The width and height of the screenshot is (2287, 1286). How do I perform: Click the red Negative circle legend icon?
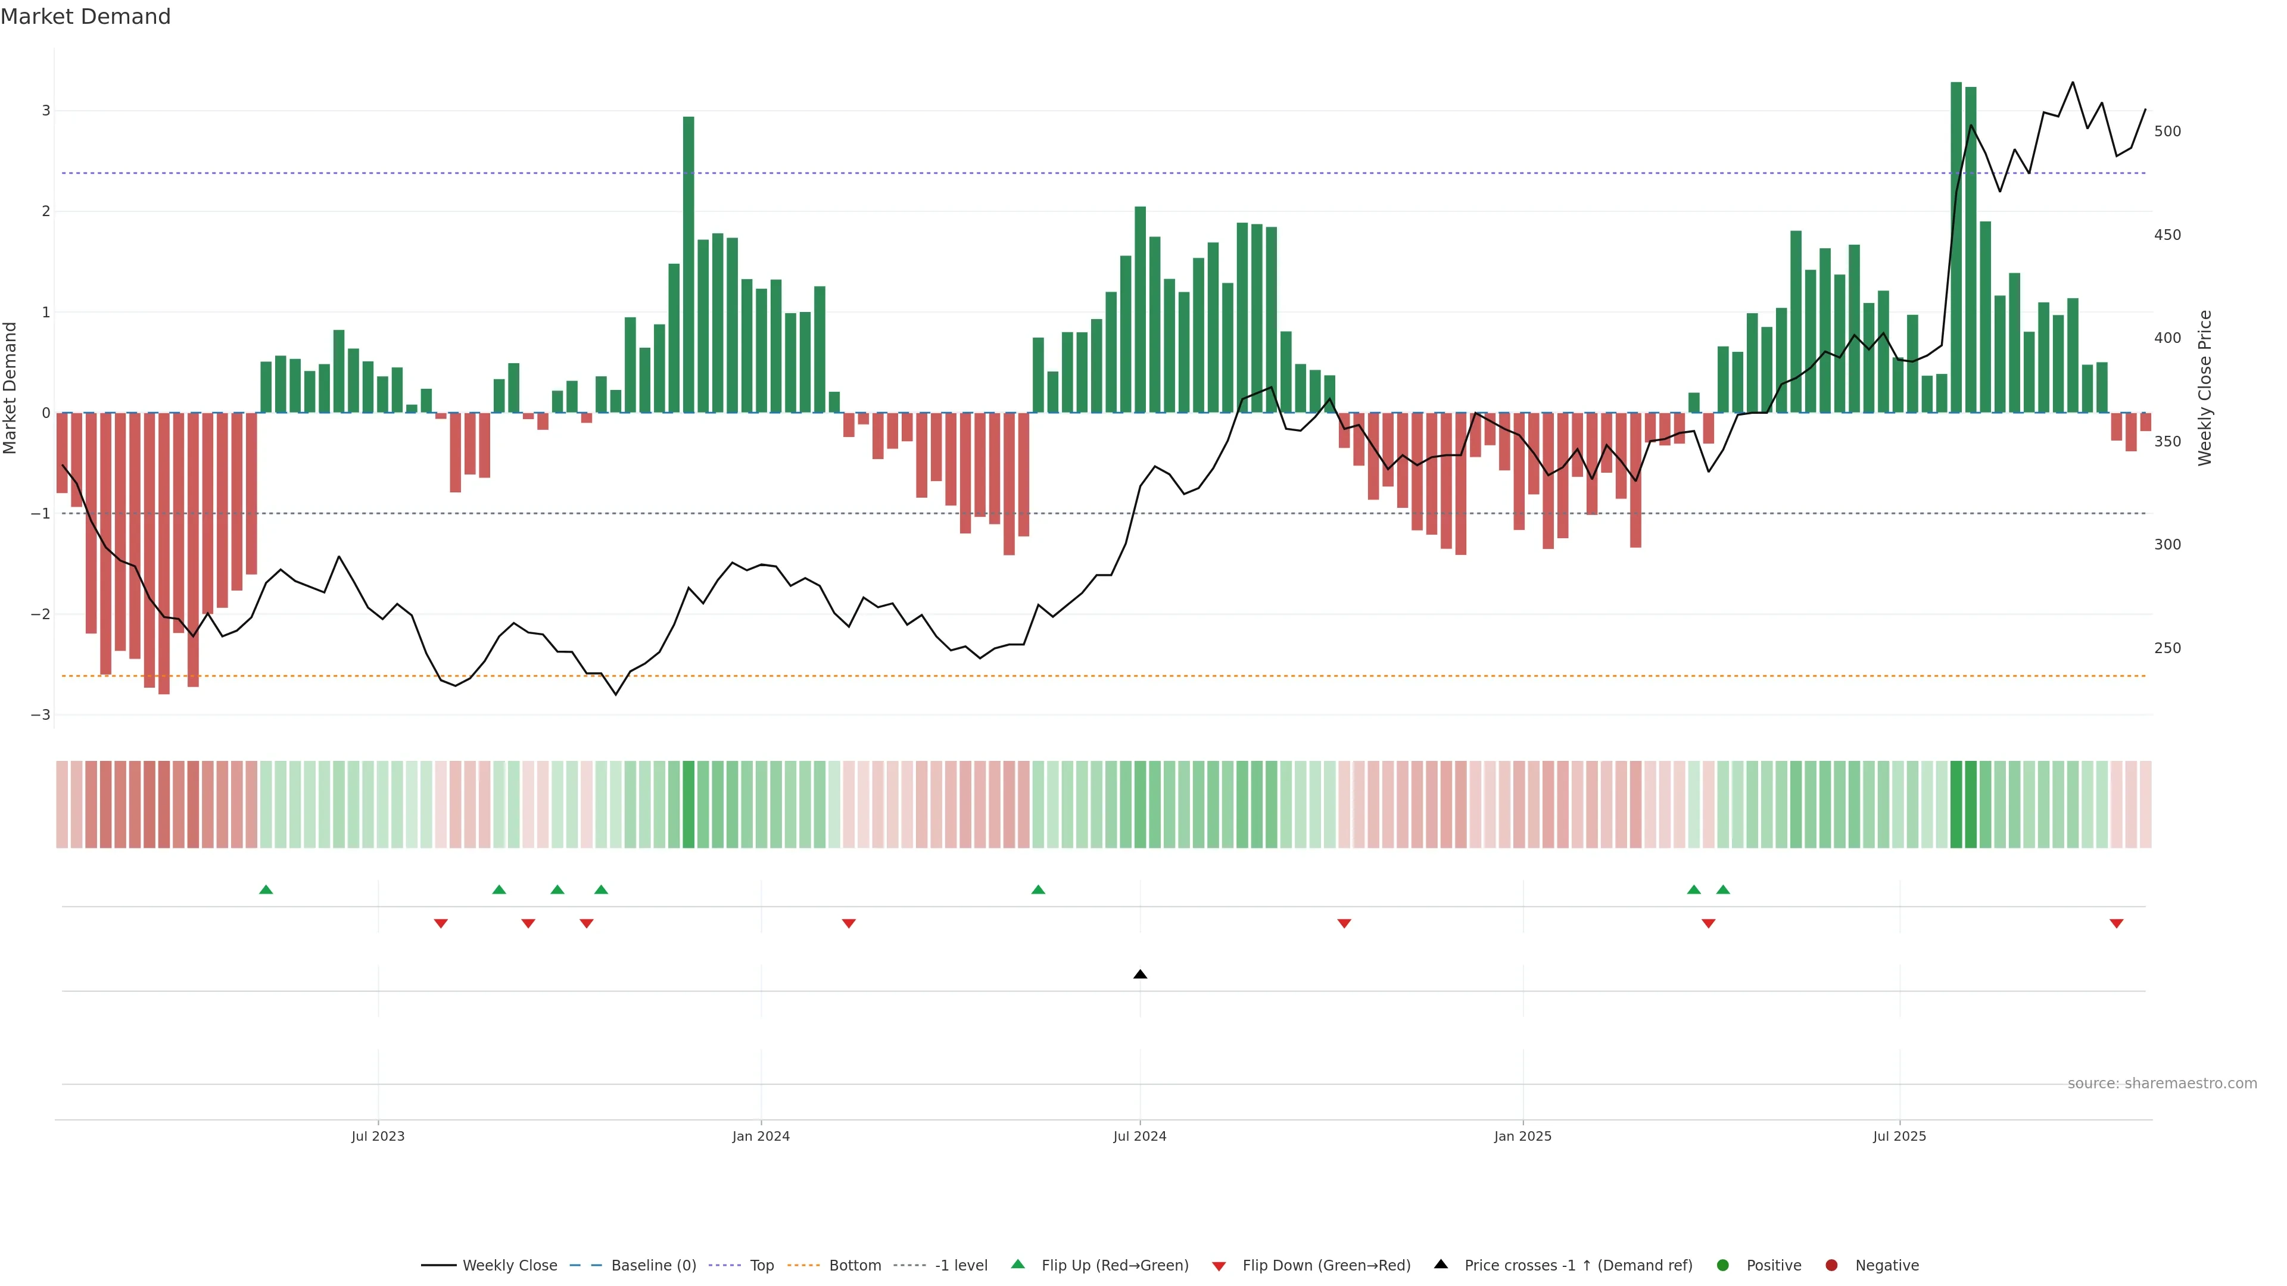point(1831,1265)
